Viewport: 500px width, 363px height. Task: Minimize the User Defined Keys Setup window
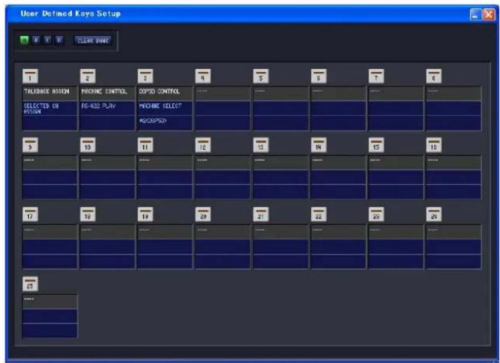point(476,14)
